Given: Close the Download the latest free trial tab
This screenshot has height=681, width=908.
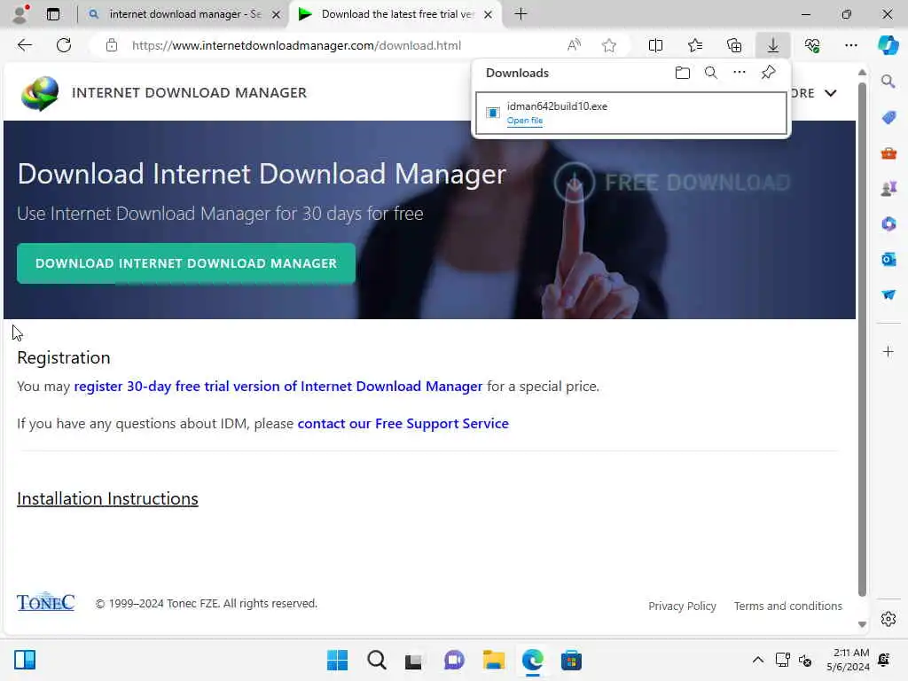Looking at the screenshot, I should 489,14.
